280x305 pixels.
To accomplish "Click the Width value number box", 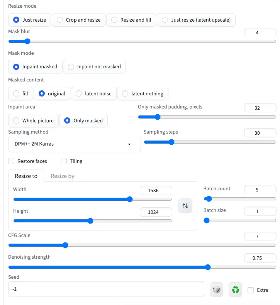I will [x=156, y=190].
